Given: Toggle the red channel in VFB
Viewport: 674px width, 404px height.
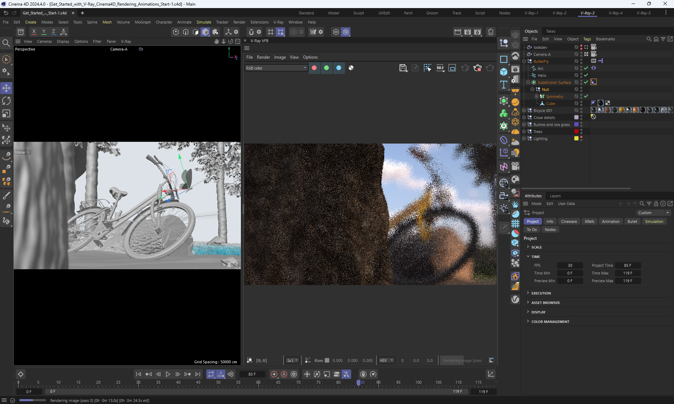Looking at the screenshot, I should coord(314,68).
